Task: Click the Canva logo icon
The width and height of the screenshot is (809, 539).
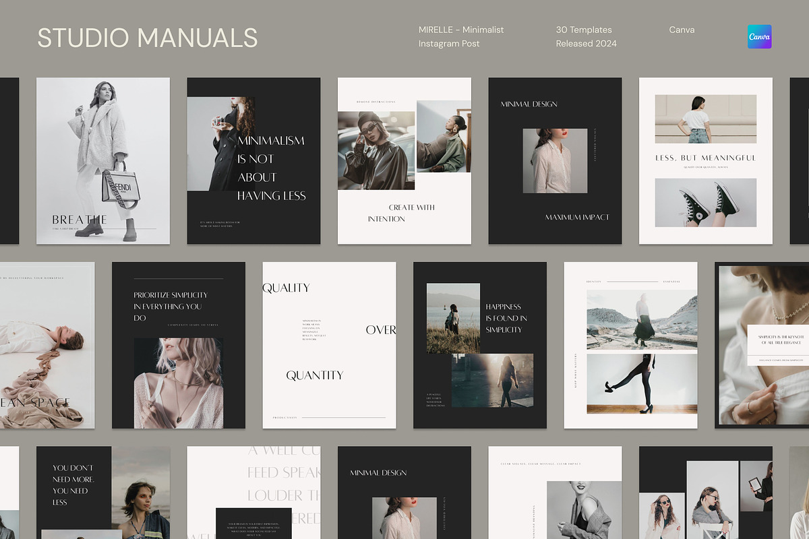Action: 760,37
